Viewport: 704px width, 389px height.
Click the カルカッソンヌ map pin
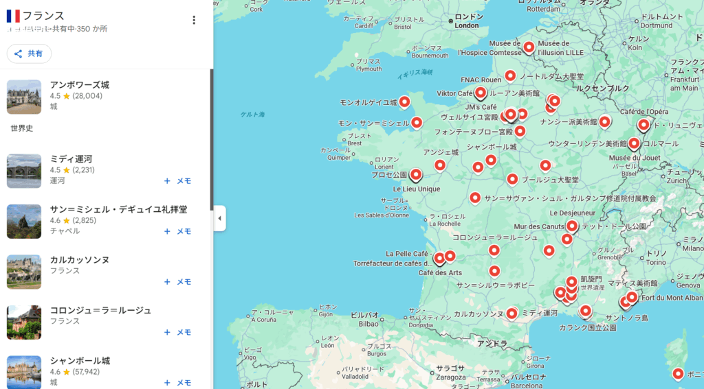(x=511, y=313)
